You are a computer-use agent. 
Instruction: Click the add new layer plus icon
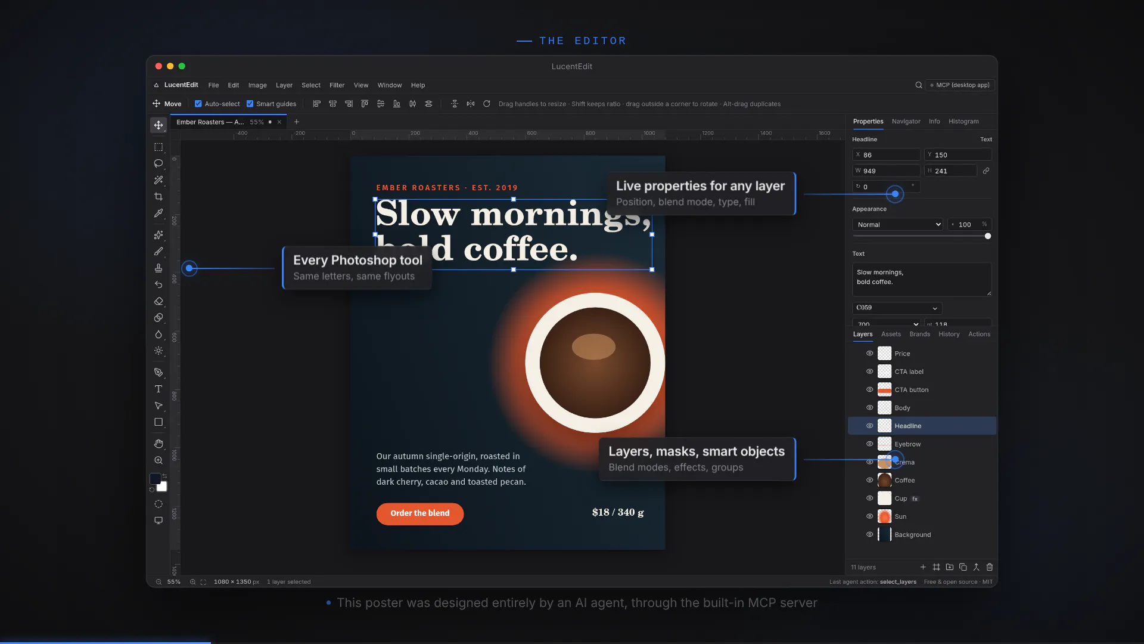click(923, 568)
